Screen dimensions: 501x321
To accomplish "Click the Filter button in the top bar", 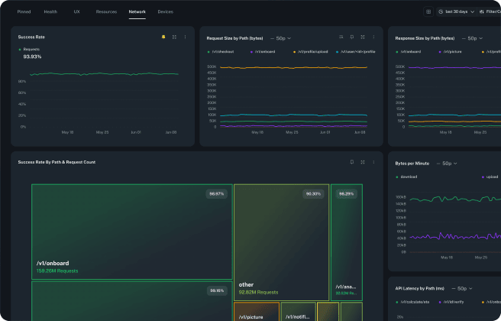I will [x=493, y=12].
